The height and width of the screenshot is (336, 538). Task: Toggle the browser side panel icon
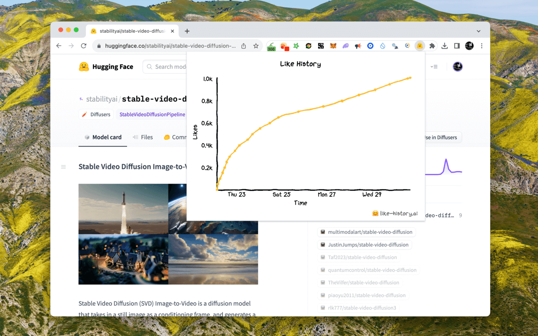point(457,46)
